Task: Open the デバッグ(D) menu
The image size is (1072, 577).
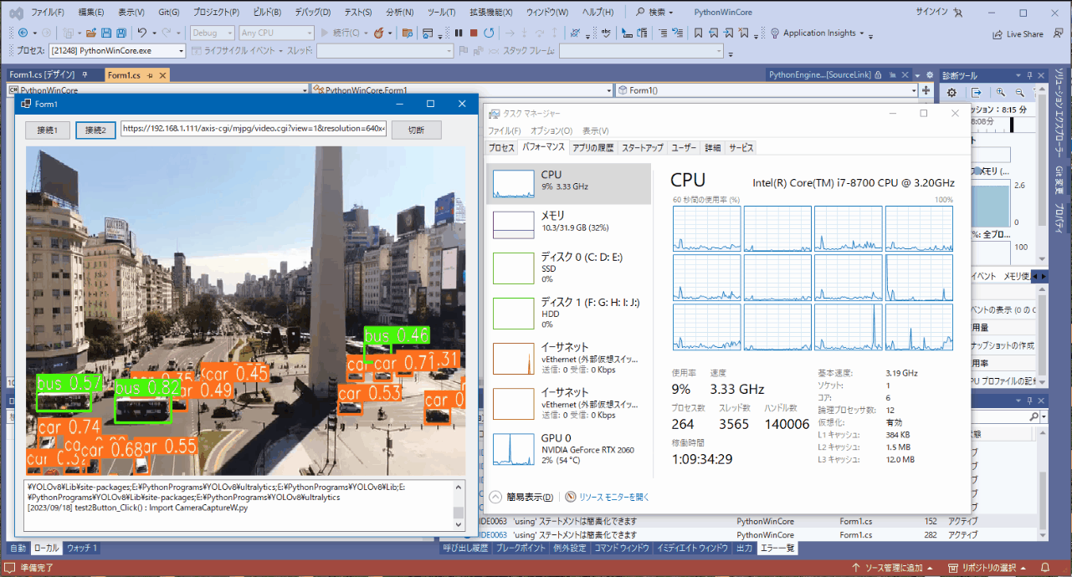Action: point(312,13)
